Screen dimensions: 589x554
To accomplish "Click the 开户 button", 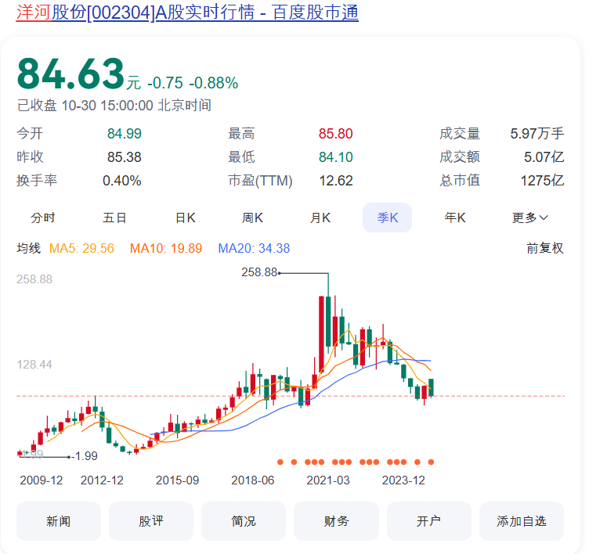I will click(x=429, y=521).
